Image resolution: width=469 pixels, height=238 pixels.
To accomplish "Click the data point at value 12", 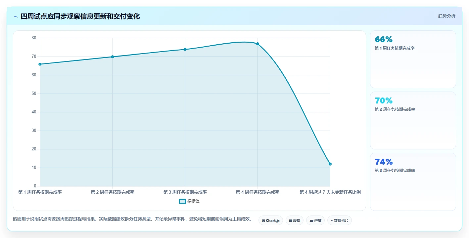I will (x=330, y=164).
